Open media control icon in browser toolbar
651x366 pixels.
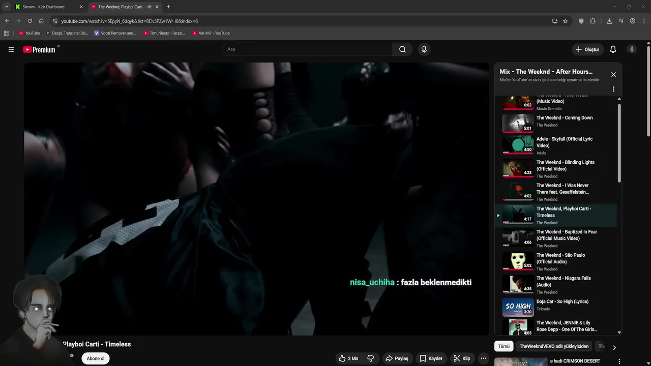click(621, 21)
